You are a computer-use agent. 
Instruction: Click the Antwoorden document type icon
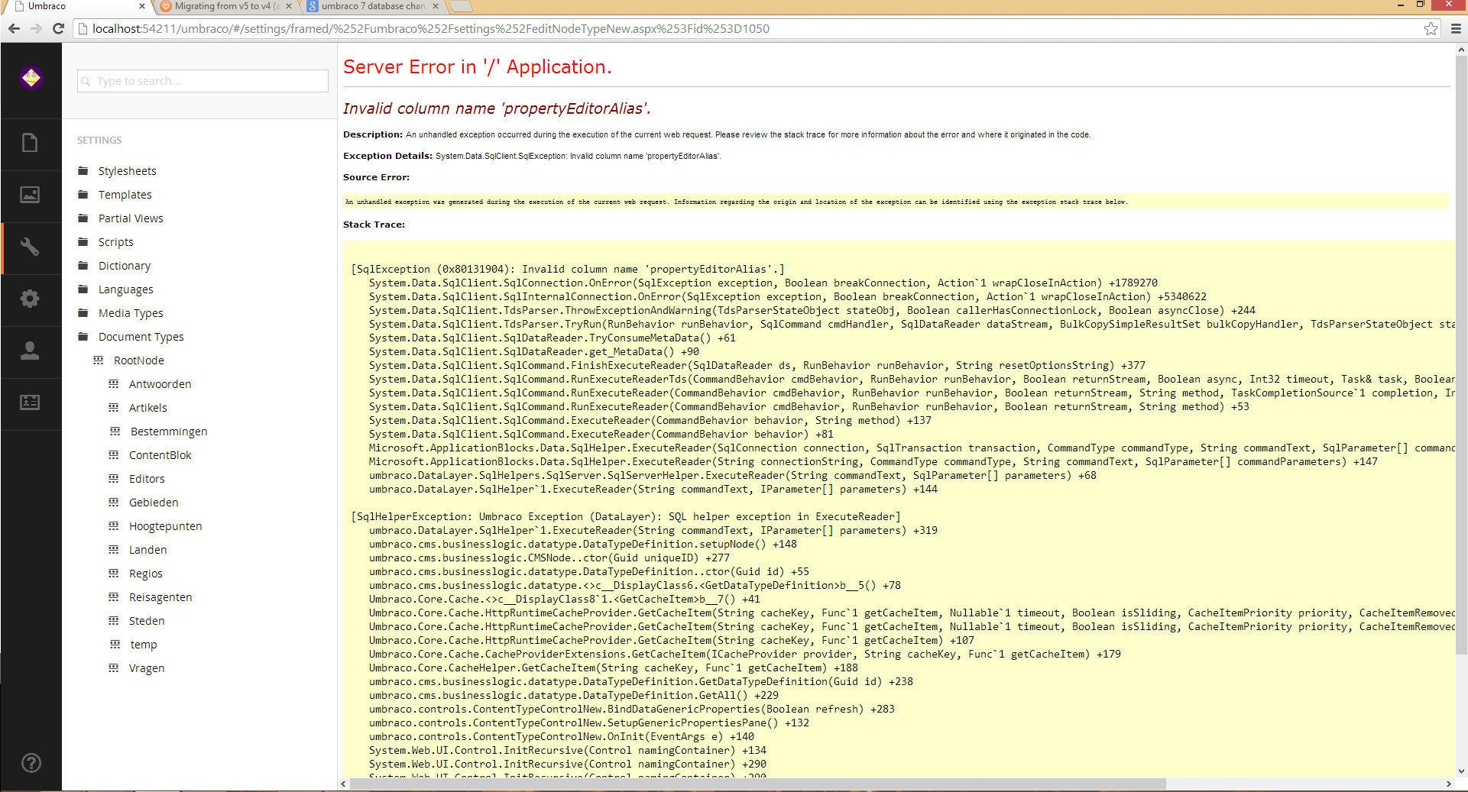pos(114,384)
